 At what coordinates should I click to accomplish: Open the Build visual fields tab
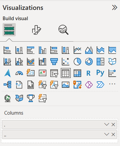coord(9,30)
